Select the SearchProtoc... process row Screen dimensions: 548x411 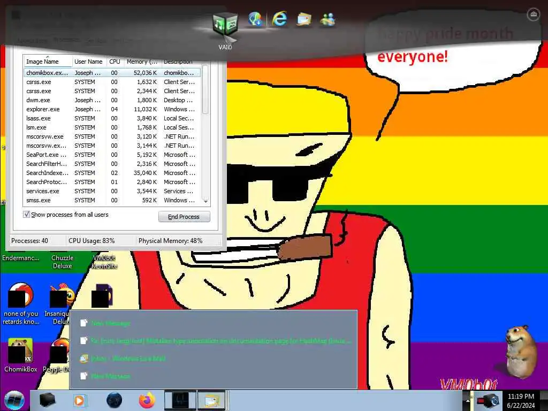[x=112, y=182]
